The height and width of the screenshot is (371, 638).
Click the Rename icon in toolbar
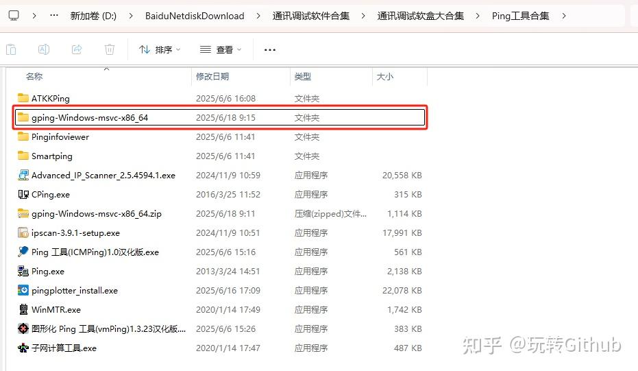click(44, 49)
